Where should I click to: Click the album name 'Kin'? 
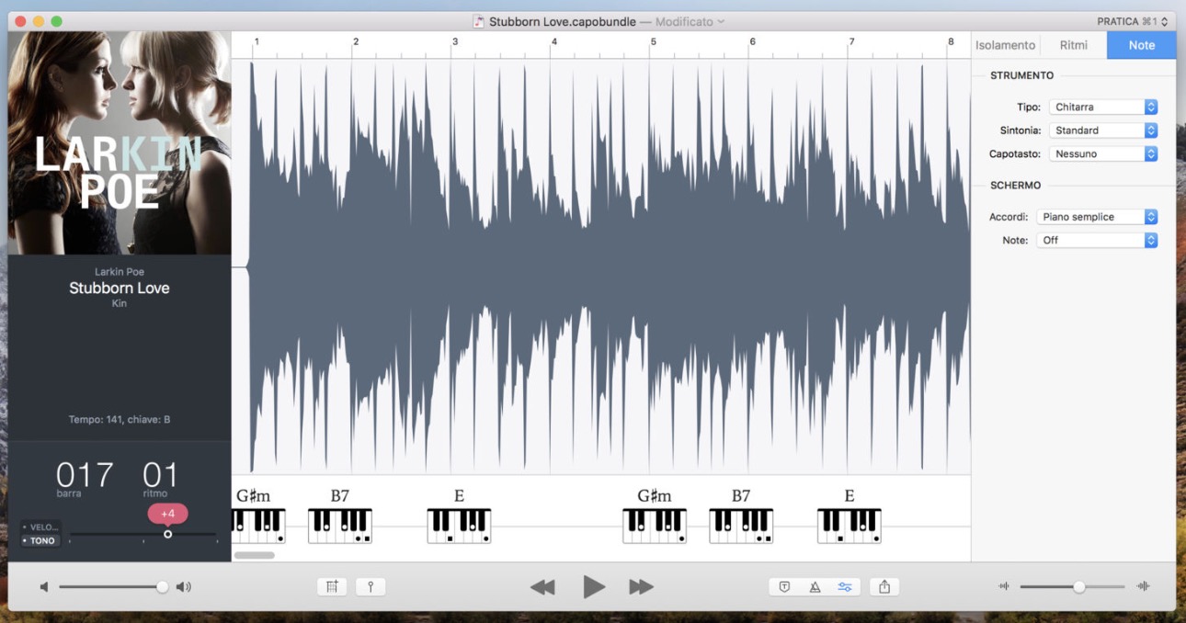(x=120, y=303)
